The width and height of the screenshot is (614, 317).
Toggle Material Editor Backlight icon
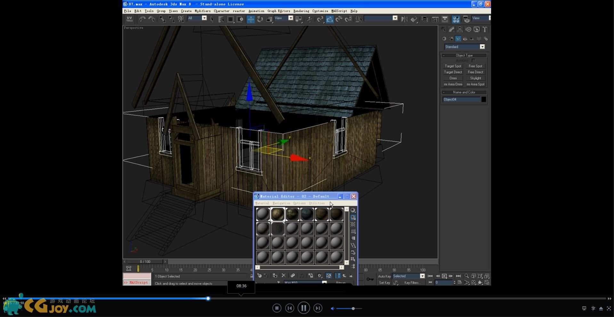point(353,217)
